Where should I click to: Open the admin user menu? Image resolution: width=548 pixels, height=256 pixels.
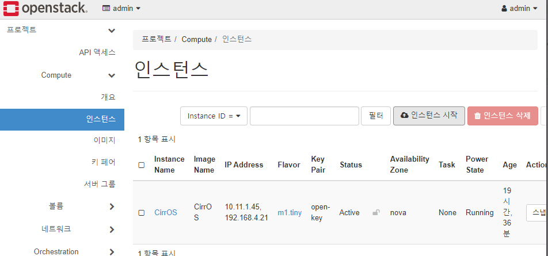click(x=519, y=9)
